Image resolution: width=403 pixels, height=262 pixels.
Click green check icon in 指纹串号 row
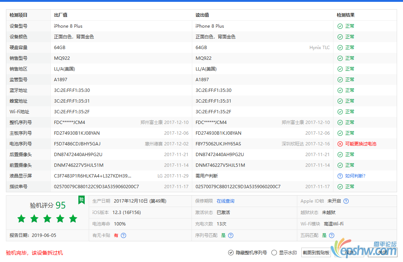coord(340,187)
